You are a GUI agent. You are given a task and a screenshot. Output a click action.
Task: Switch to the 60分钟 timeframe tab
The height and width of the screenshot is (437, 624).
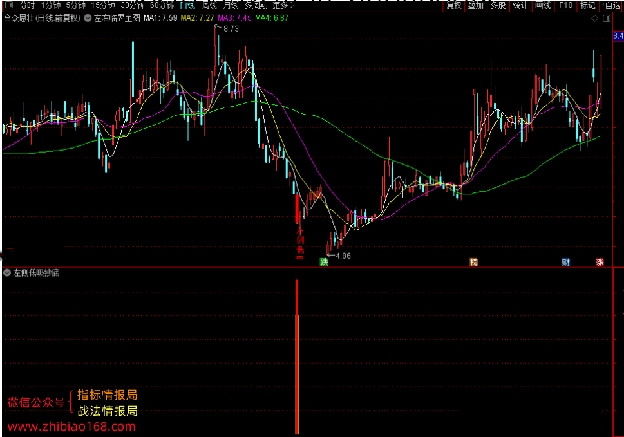[162, 6]
